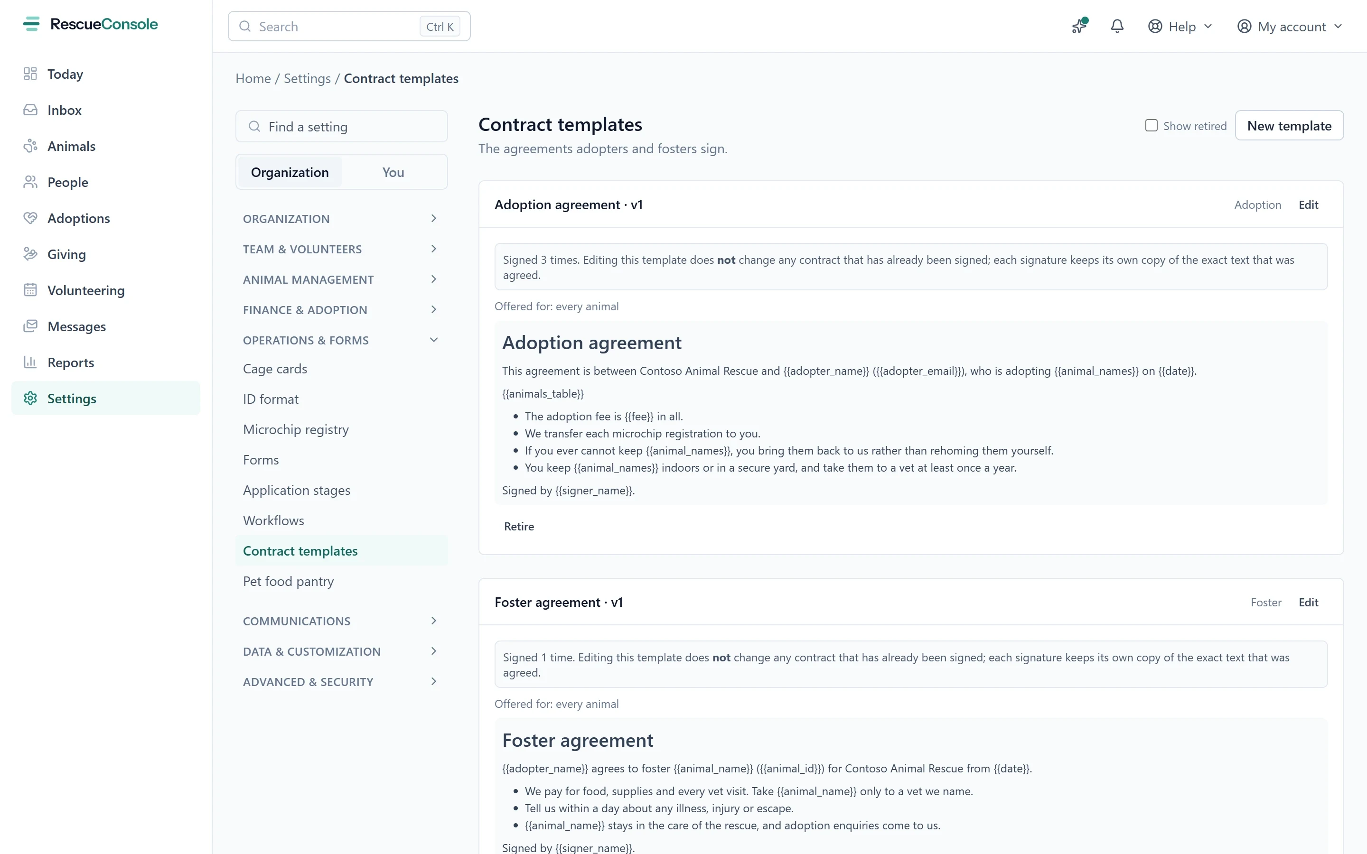
Task: Click the magnifier in Find a setting
Action: pos(255,127)
